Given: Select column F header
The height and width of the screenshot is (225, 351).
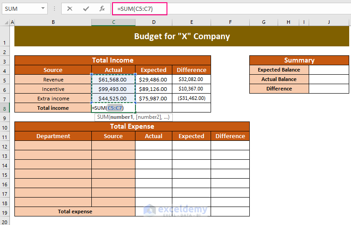Looking at the screenshot, I should coord(230,22).
